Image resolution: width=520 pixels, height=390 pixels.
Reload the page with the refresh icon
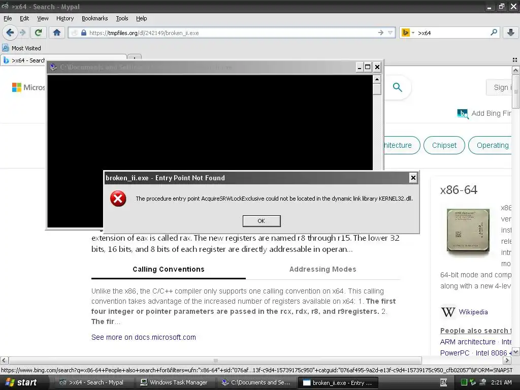(x=39, y=32)
